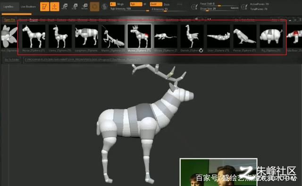Open the LightBox panel button
The image size is (302, 186).
8,7
